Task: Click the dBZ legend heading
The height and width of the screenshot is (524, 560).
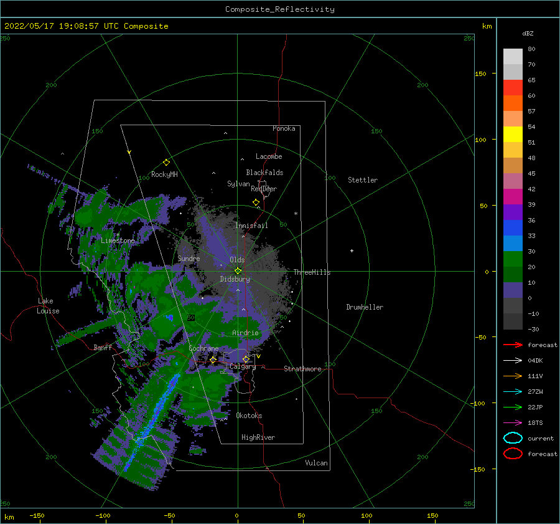Action: [528, 33]
